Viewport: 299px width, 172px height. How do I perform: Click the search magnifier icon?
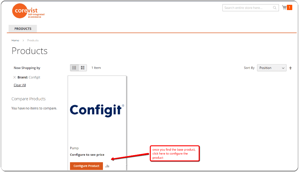(x=274, y=8)
